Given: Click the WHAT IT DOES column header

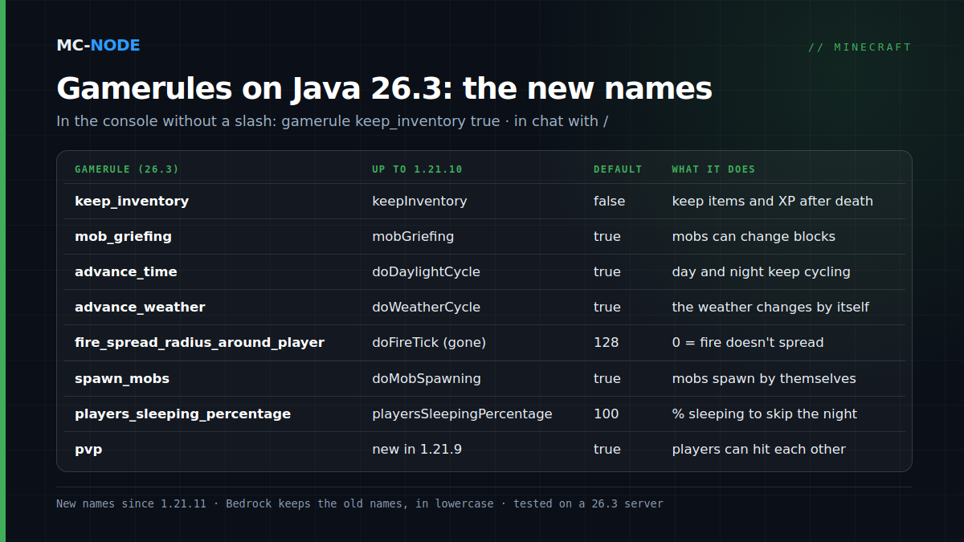Looking at the screenshot, I should 713,169.
